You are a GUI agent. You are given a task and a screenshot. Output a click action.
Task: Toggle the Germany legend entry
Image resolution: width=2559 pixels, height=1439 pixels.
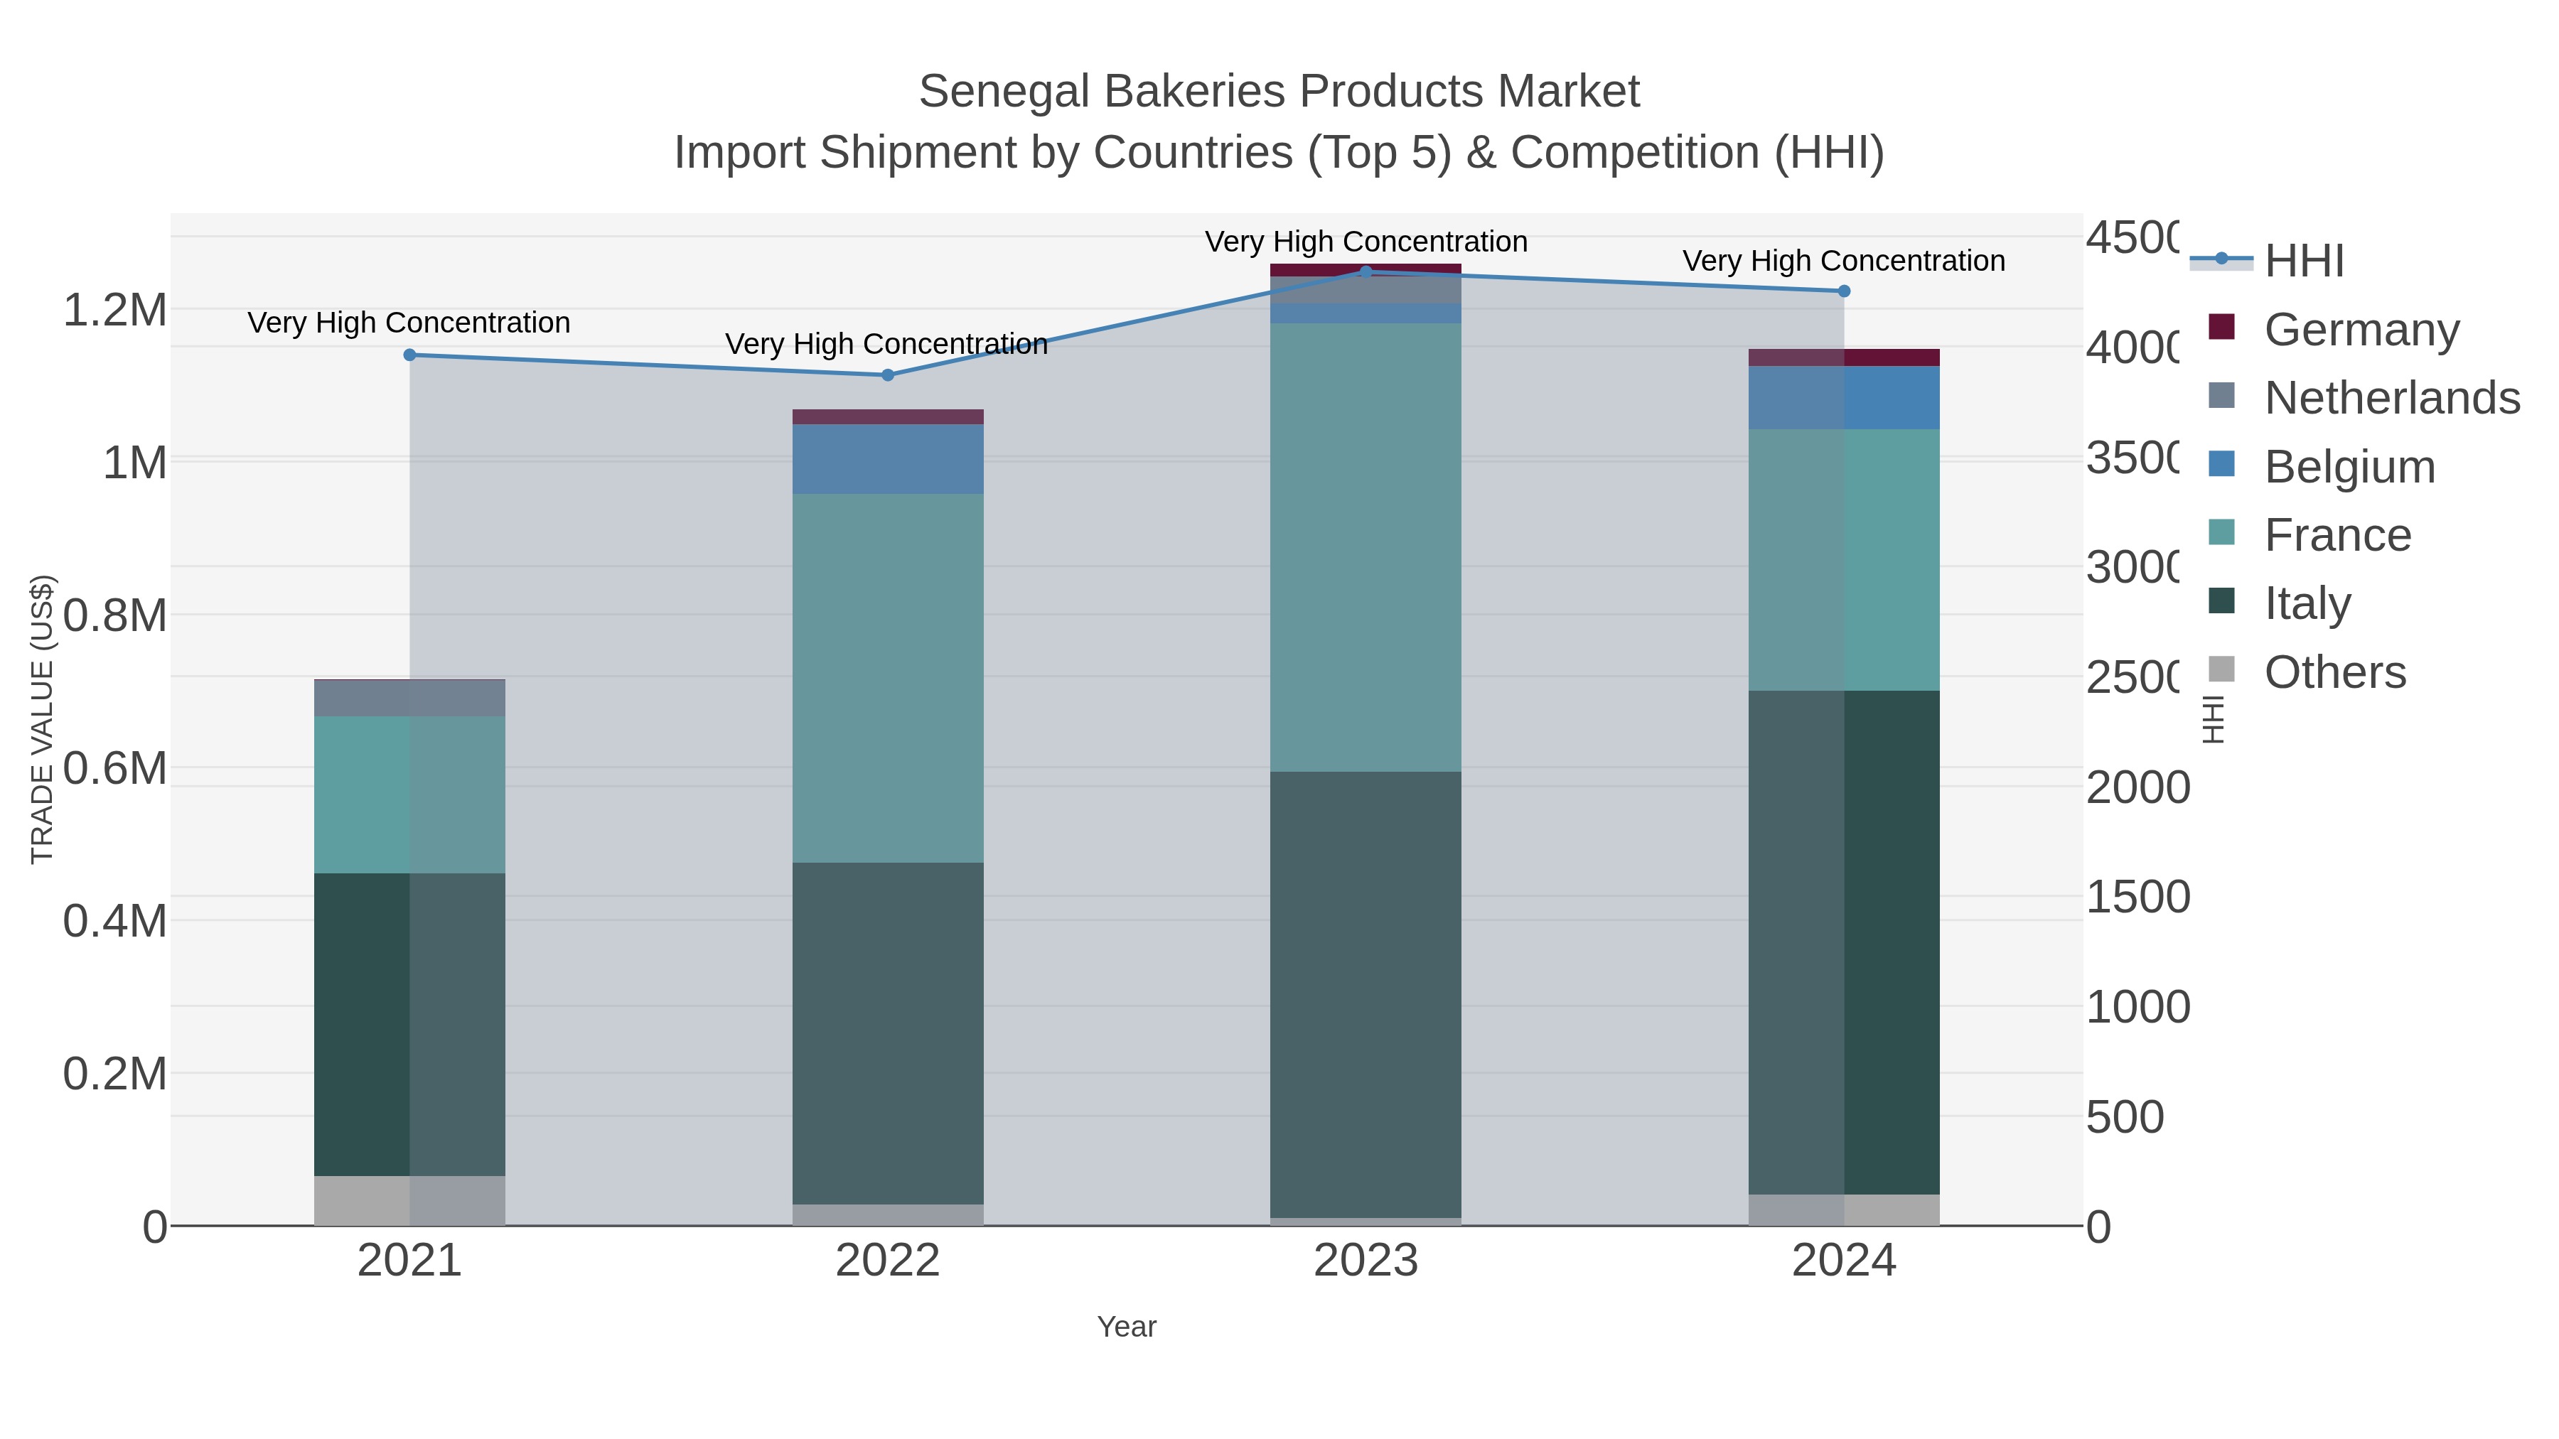[x=2334, y=329]
